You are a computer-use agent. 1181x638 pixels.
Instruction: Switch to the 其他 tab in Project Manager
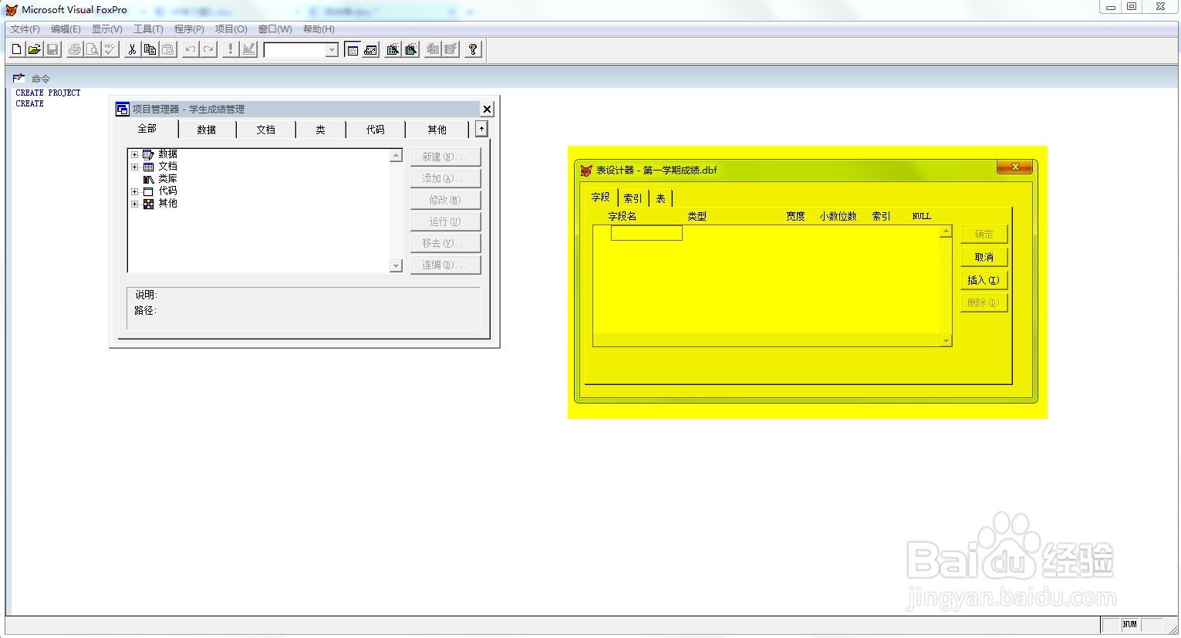pos(437,130)
